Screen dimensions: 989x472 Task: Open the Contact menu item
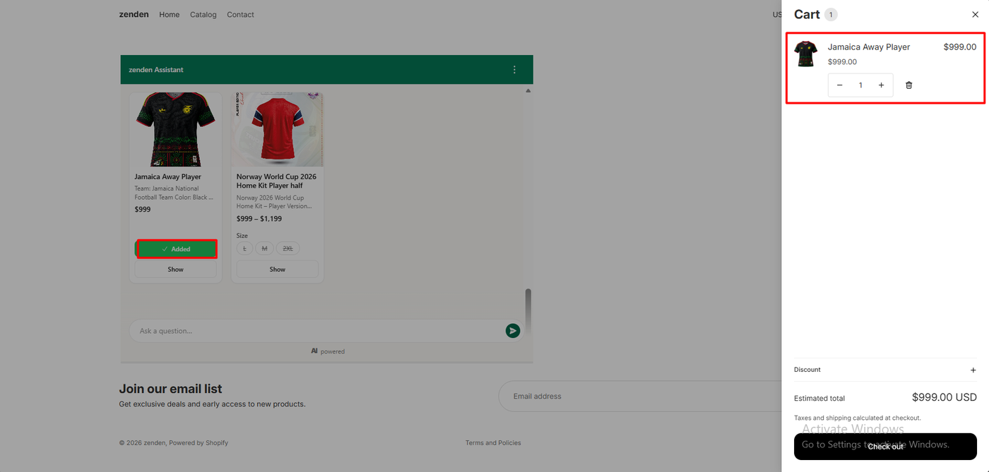click(240, 15)
